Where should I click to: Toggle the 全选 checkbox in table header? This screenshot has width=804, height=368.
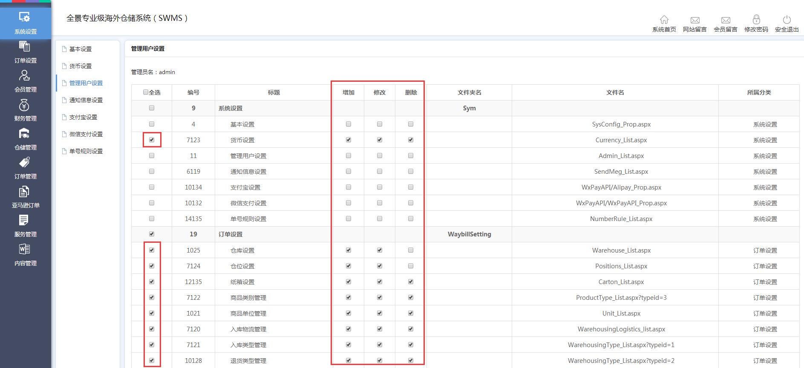[x=146, y=92]
